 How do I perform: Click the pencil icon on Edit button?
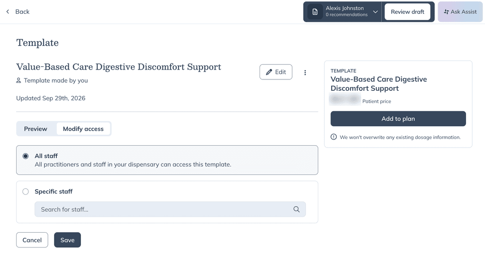[269, 72]
